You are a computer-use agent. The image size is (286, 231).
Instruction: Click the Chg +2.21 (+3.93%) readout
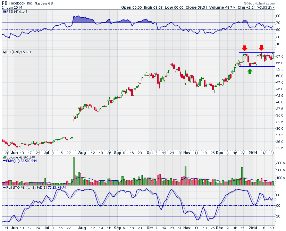255,8
